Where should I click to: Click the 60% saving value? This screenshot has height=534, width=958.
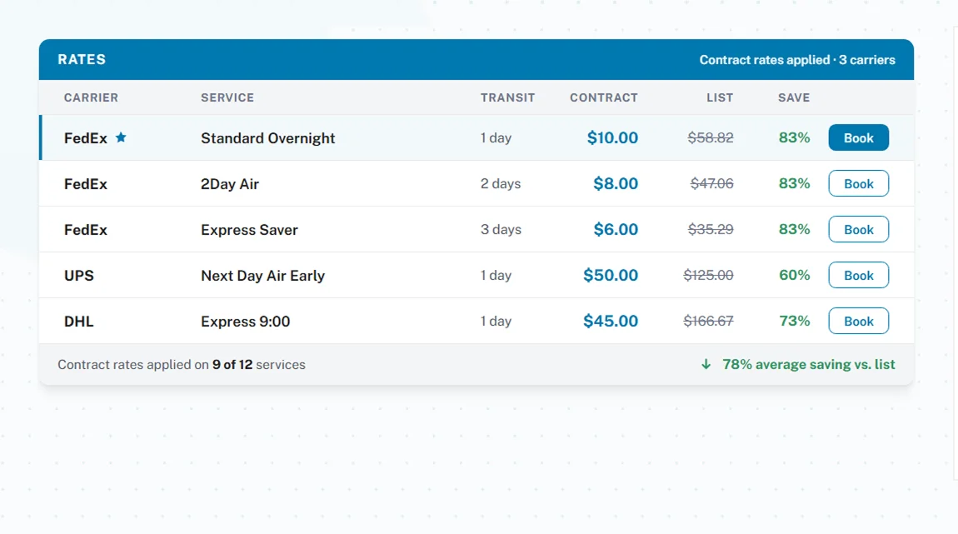point(794,276)
